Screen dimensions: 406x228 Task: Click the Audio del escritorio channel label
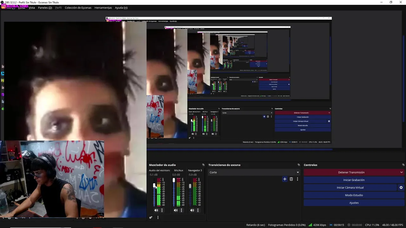click(x=160, y=170)
